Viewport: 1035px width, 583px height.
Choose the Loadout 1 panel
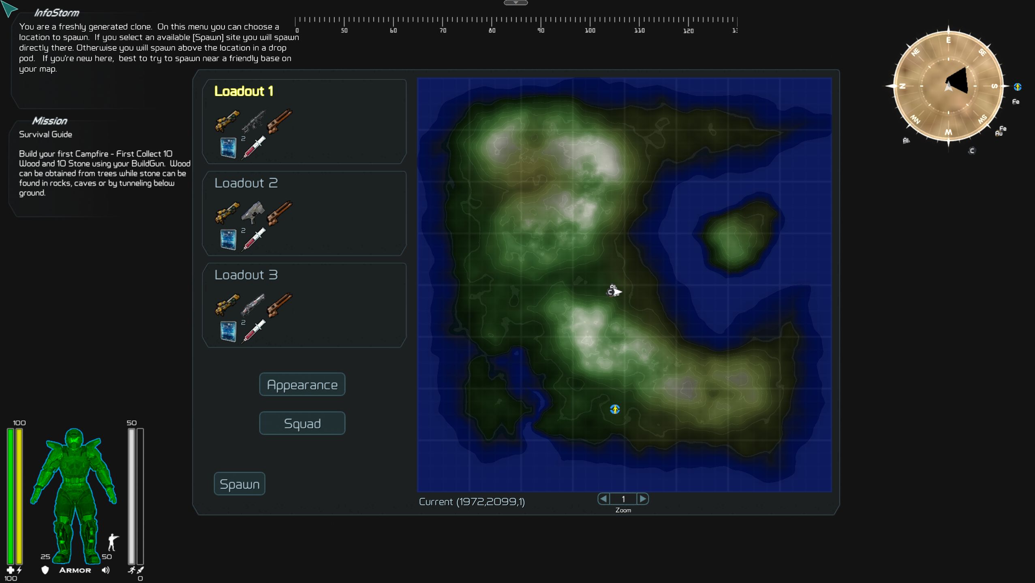[304, 122]
